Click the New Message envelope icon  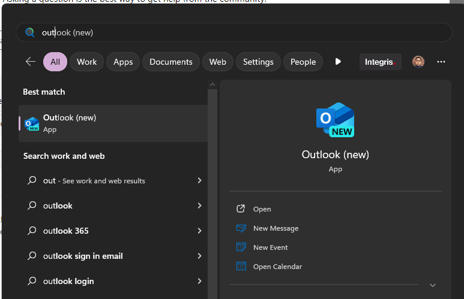[x=241, y=228]
